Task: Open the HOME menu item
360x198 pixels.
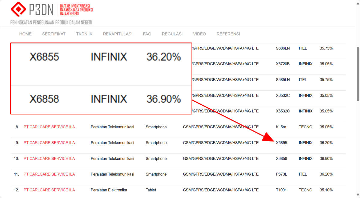Action: (25, 34)
